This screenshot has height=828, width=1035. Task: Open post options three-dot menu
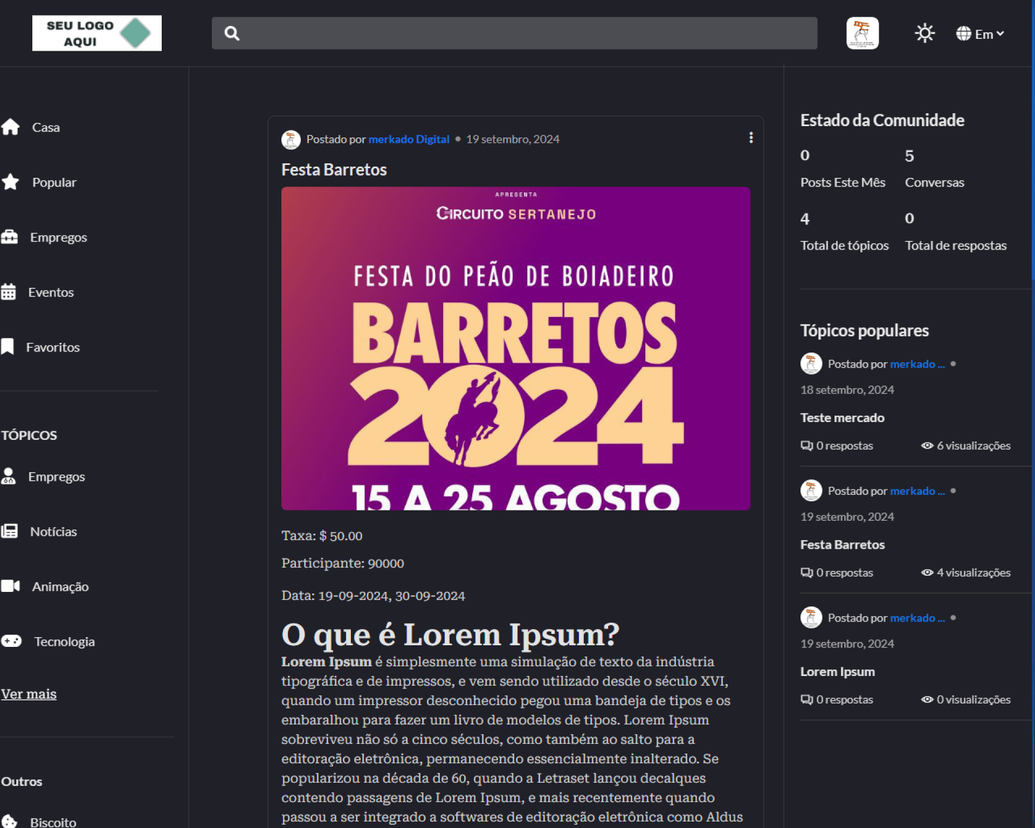(751, 138)
